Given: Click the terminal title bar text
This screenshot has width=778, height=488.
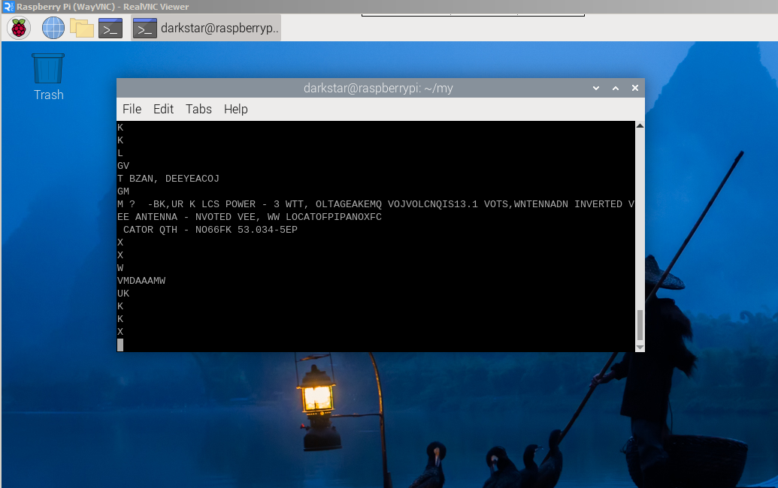Looking at the screenshot, I should click(378, 88).
